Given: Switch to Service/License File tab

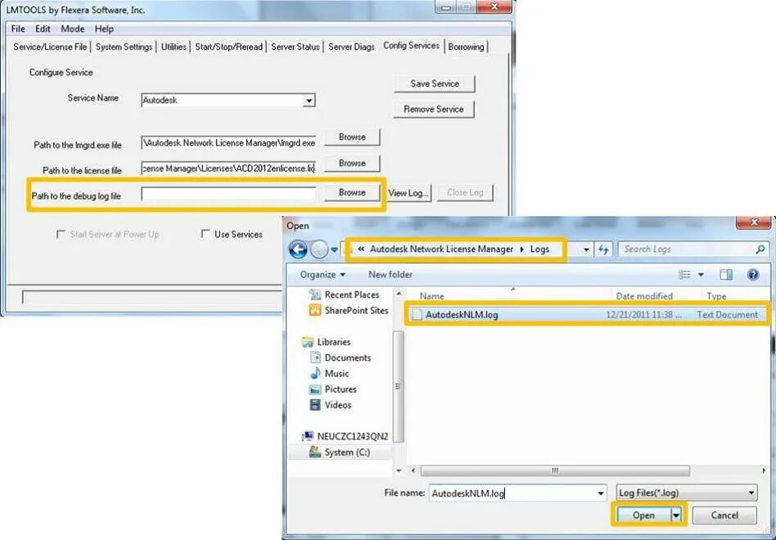Looking at the screenshot, I should pyautogui.click(x=50, y=47).
